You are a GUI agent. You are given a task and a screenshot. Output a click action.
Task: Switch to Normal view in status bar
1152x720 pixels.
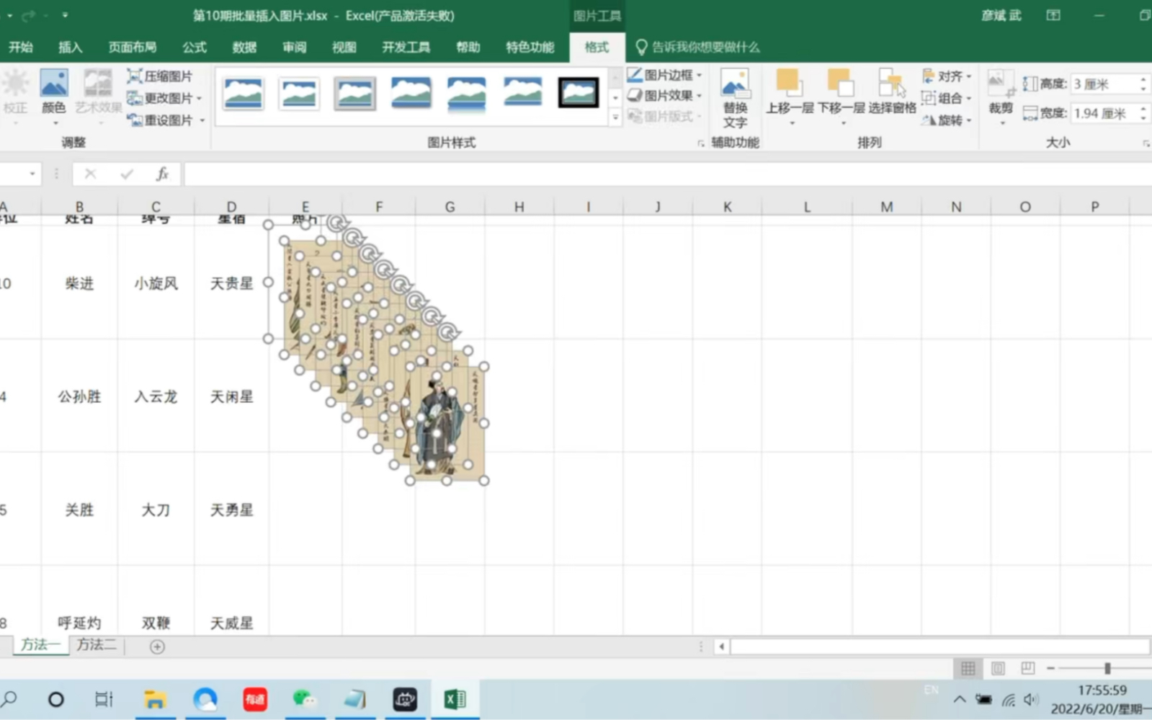click(968, 668)
